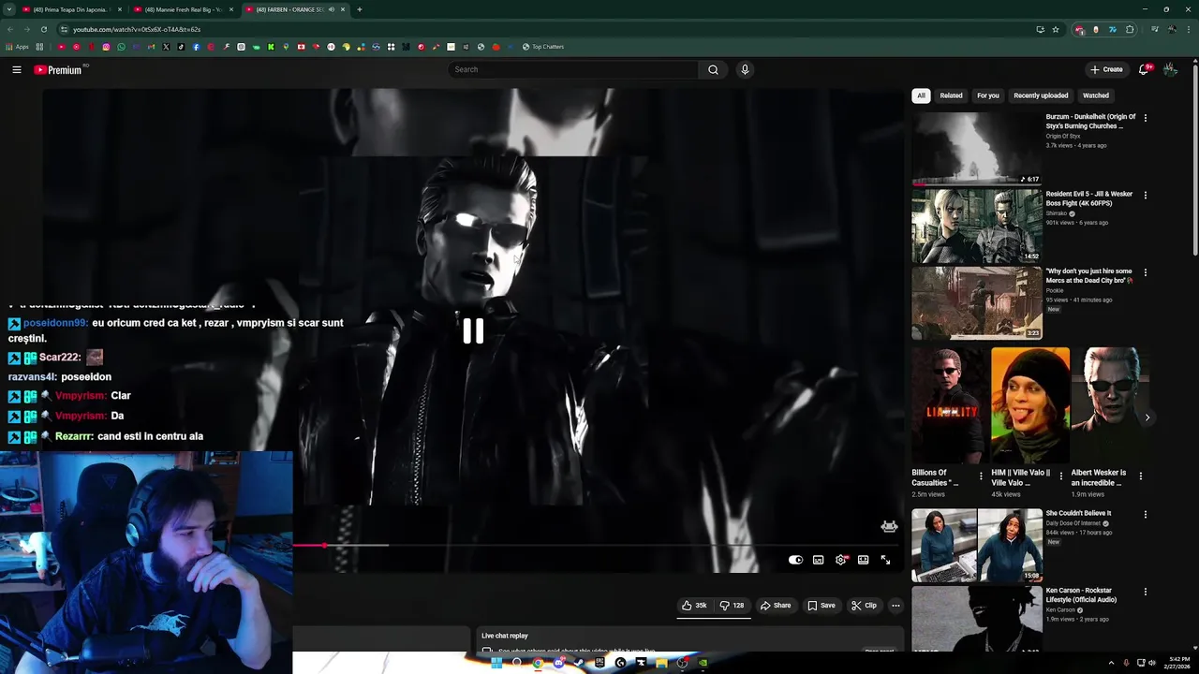Open Chrome tab search dropdown
The height and width of the screenshot is (674, 1199).
9,9
